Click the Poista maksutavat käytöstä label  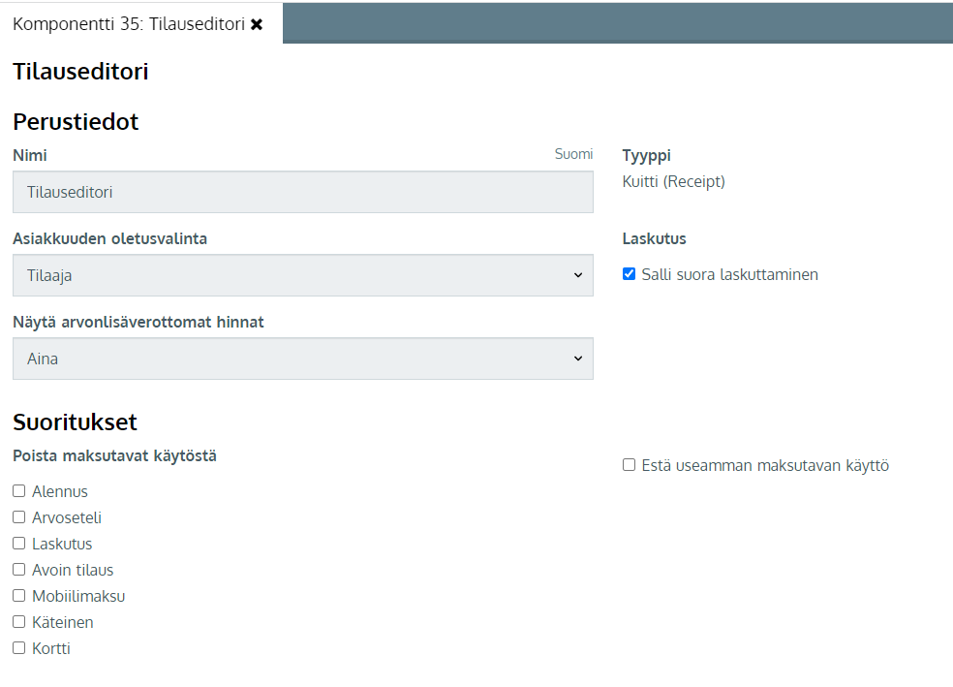pyautogui.click(x=115, y=456)
